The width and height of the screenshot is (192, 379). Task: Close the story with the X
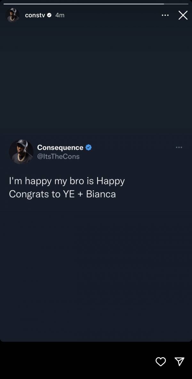(x=183, y=15)
